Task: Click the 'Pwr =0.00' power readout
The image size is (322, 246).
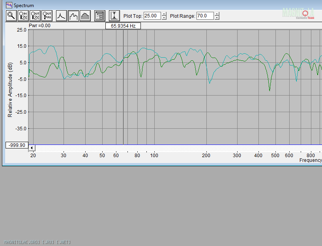Action: (39, 26)
